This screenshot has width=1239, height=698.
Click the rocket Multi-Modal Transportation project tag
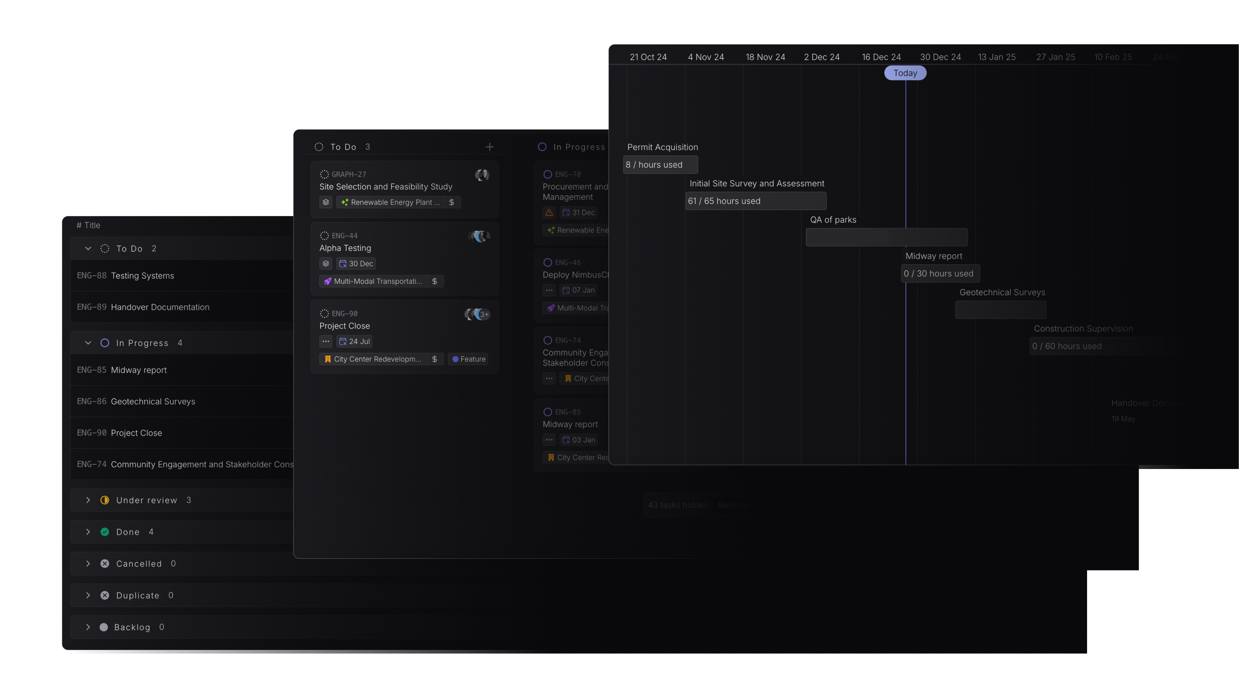[x=373, y=281]
